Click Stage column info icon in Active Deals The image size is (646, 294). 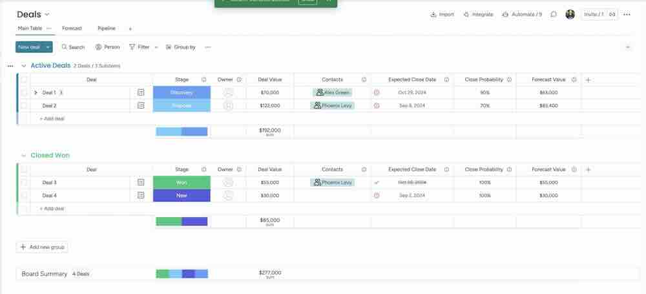203,79
